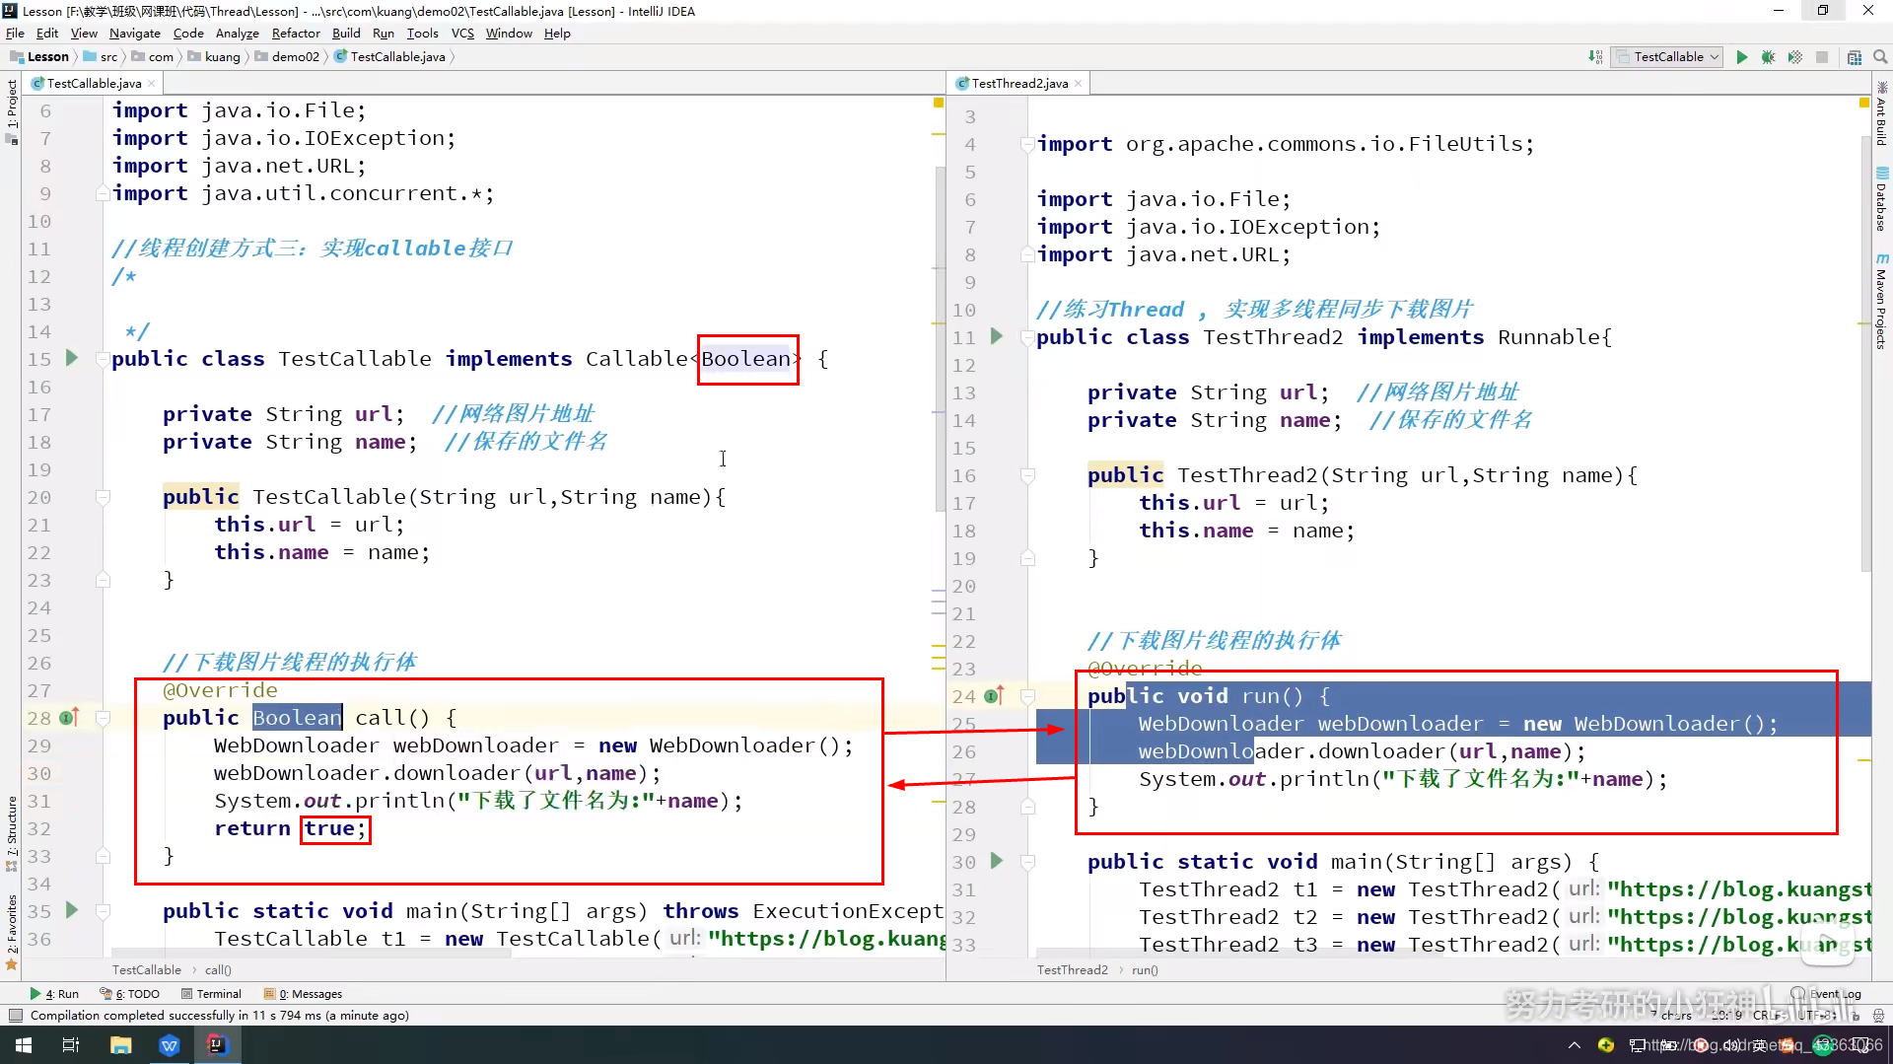Click the demo02 breadcrumb in navigation bar

point(287,57)
